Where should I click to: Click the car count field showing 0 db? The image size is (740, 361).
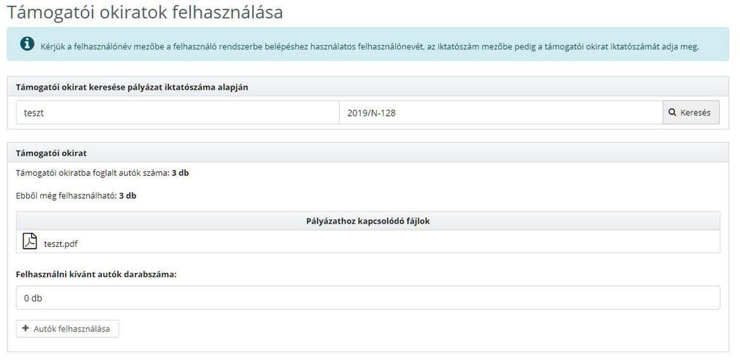(368, 297)
